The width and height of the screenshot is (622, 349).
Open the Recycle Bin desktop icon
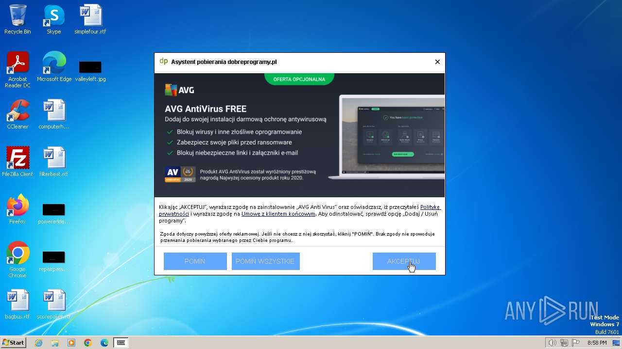(x=17, y=19)
